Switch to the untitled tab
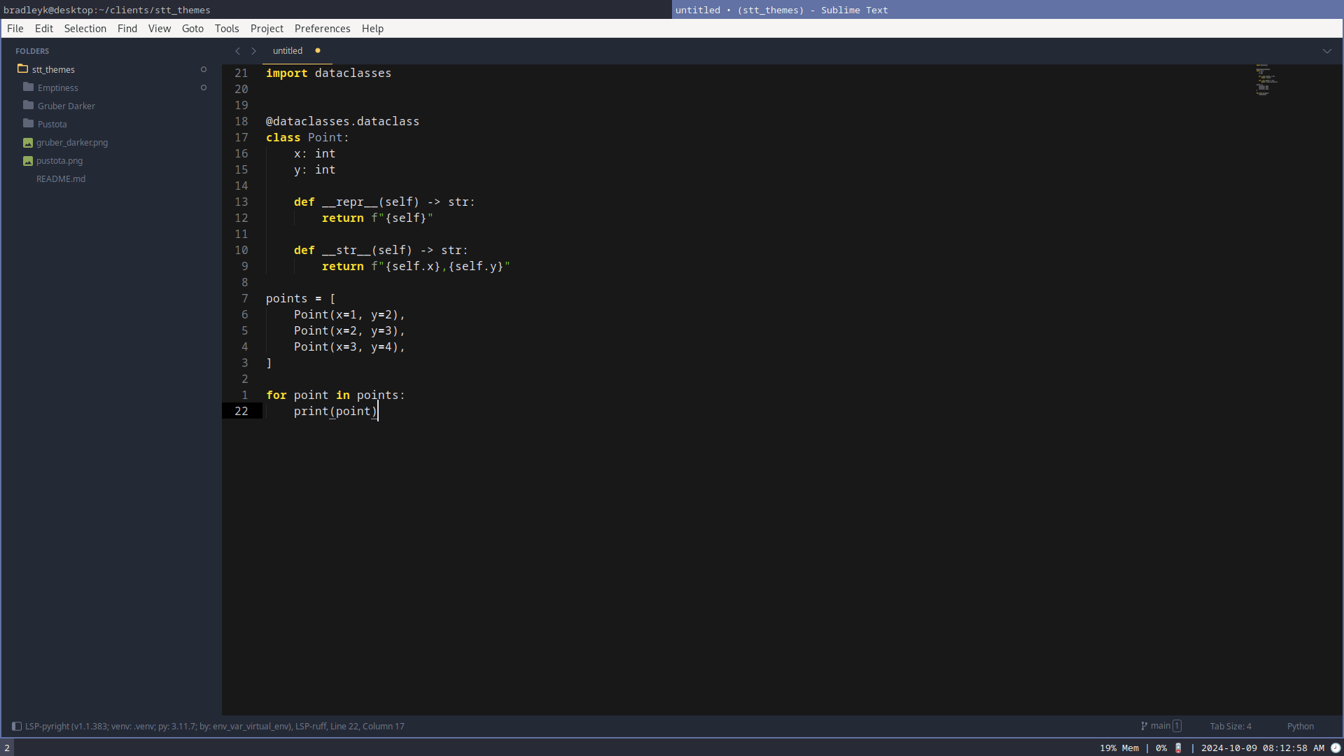1344x756 pixels. point(288,51)
